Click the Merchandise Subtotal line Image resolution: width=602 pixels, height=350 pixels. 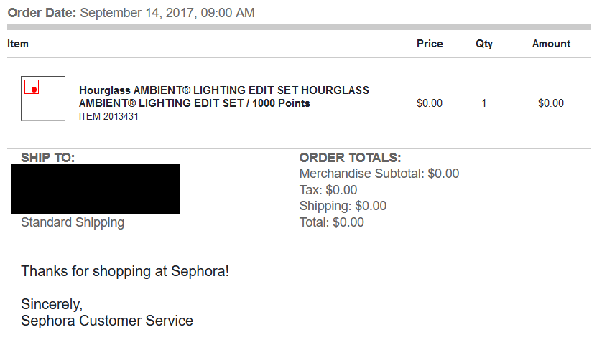[379, 174]
